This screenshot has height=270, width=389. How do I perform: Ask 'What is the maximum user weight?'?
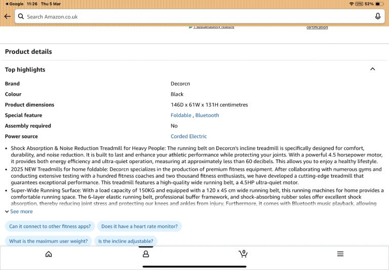pos(48,241)
